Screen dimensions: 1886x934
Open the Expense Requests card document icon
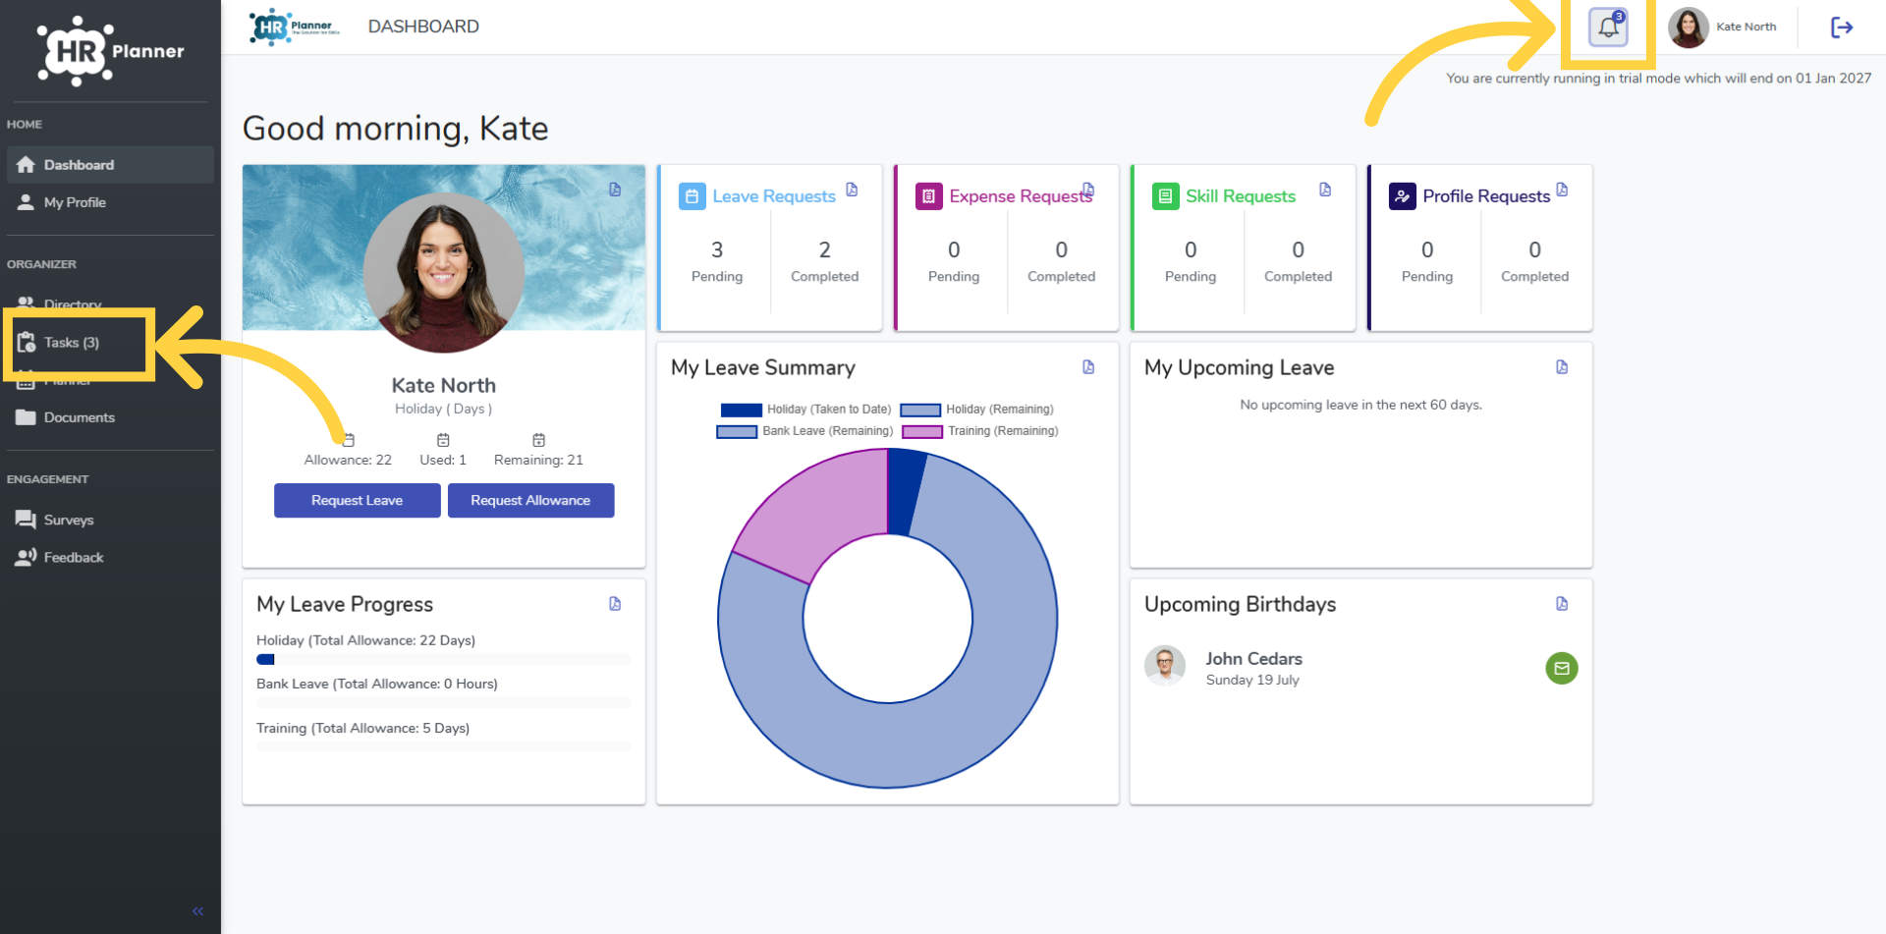[1088, 189]
